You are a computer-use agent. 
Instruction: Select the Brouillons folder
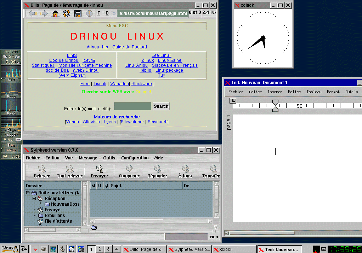[x=52, y=216]
